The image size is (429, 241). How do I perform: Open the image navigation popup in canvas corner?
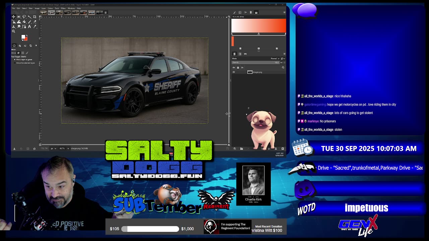(x=229, y=145)
